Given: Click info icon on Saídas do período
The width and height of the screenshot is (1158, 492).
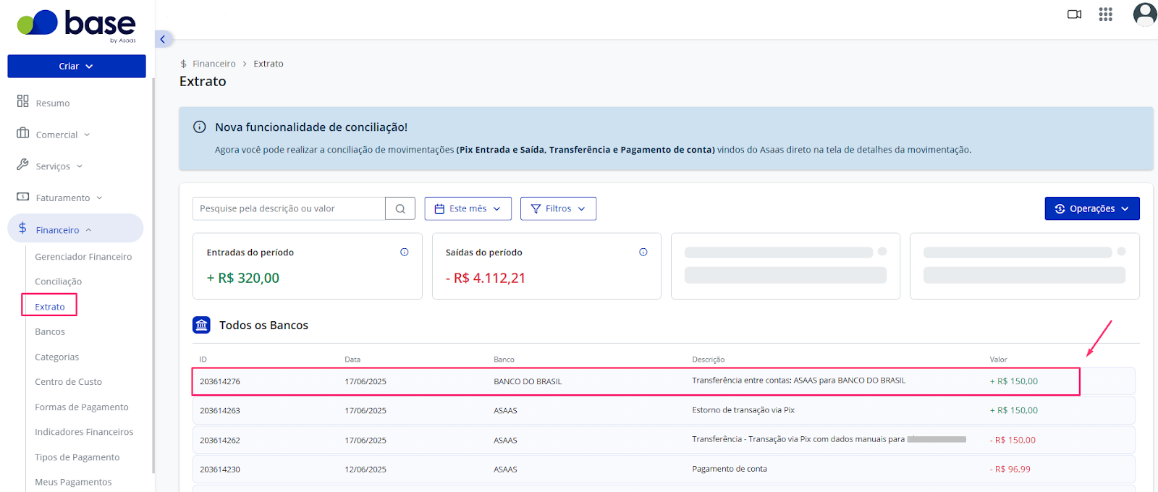Looking at the screenshot, I should click(643, 253).
